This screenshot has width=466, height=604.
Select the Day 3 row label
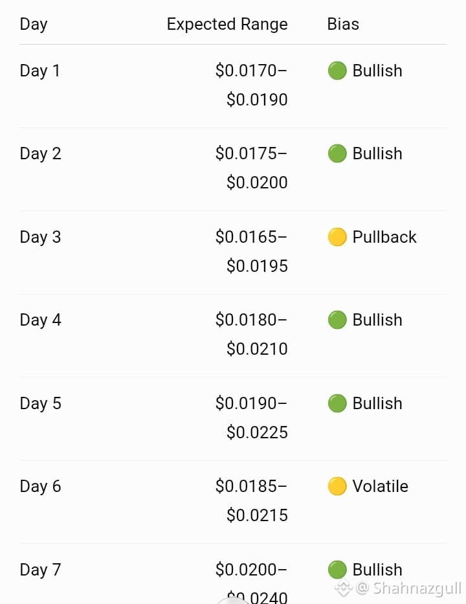tap(40, 238)
